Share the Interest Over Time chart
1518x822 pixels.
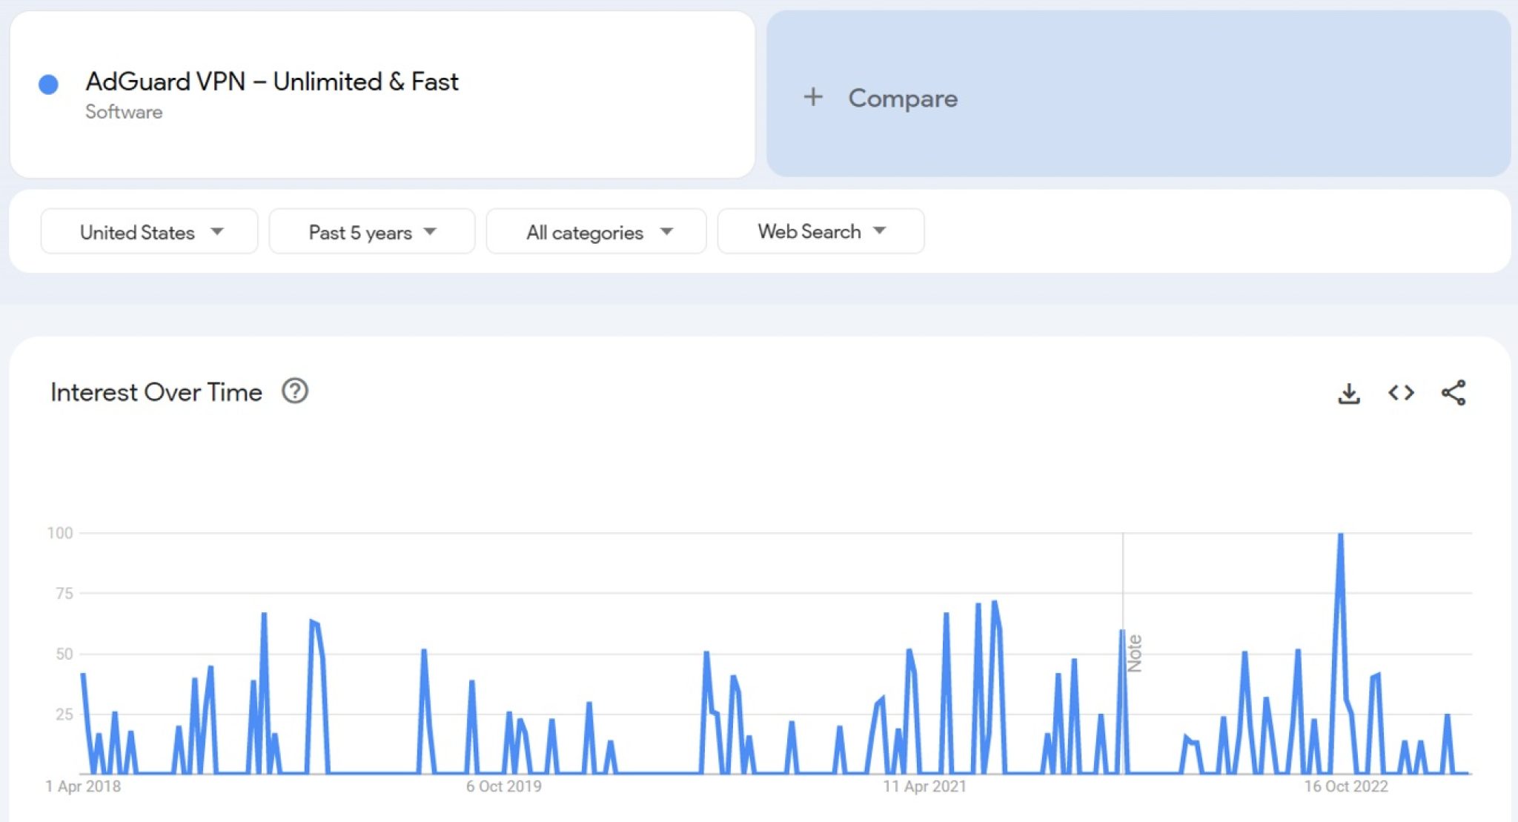point(1454,393)
